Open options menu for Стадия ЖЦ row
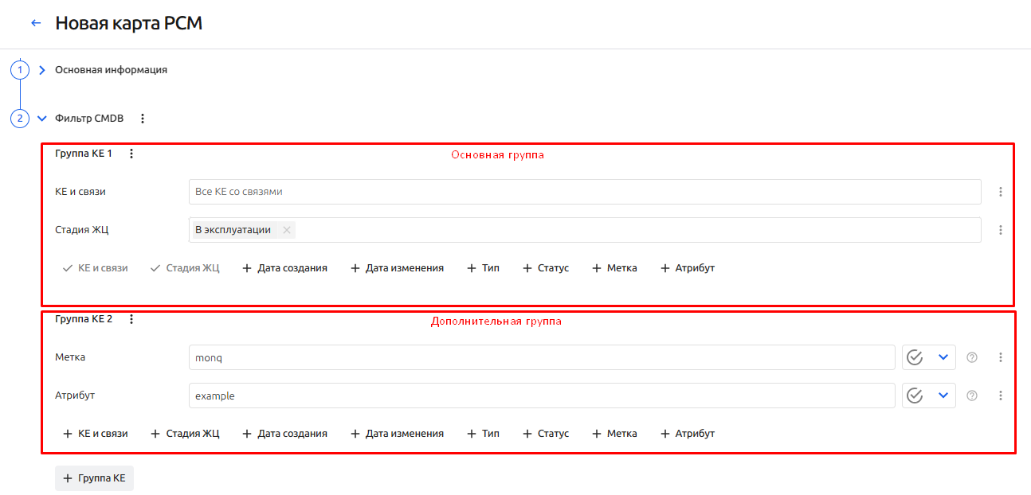Image resolution: width=1031 pixels, height=495 pixels. pyautogui.click(x=1001, y=230)
